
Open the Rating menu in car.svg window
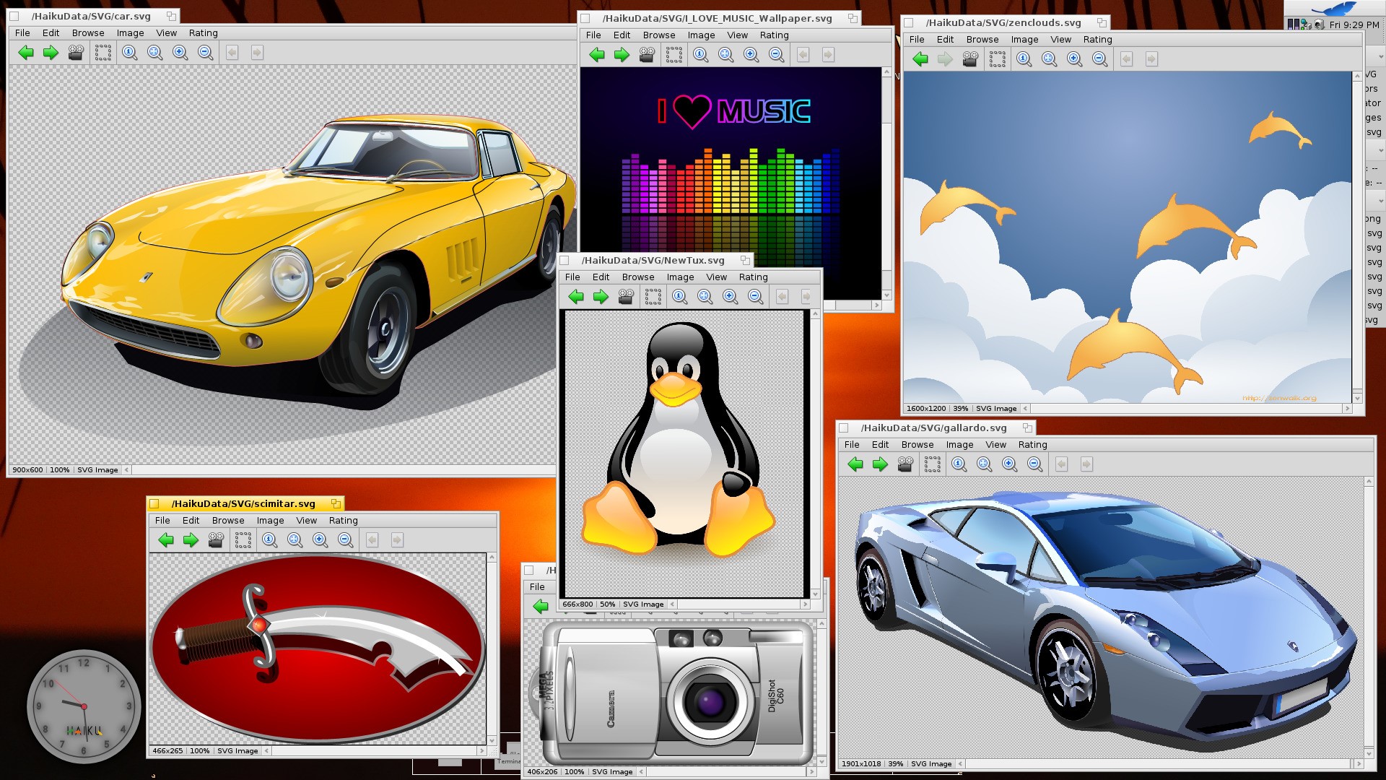(203, 33)
